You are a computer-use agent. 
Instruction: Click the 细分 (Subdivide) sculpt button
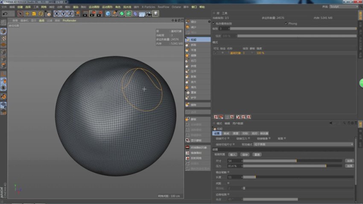point(194,22)
